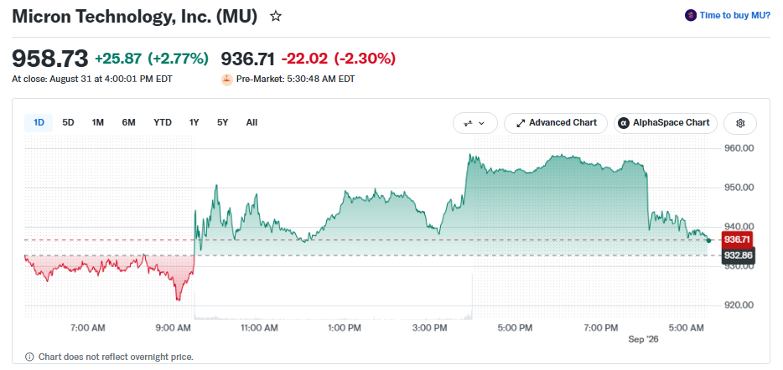The image size is (783, 370).
Task: Choose the 1M chart range
Action: pos(98,123)
